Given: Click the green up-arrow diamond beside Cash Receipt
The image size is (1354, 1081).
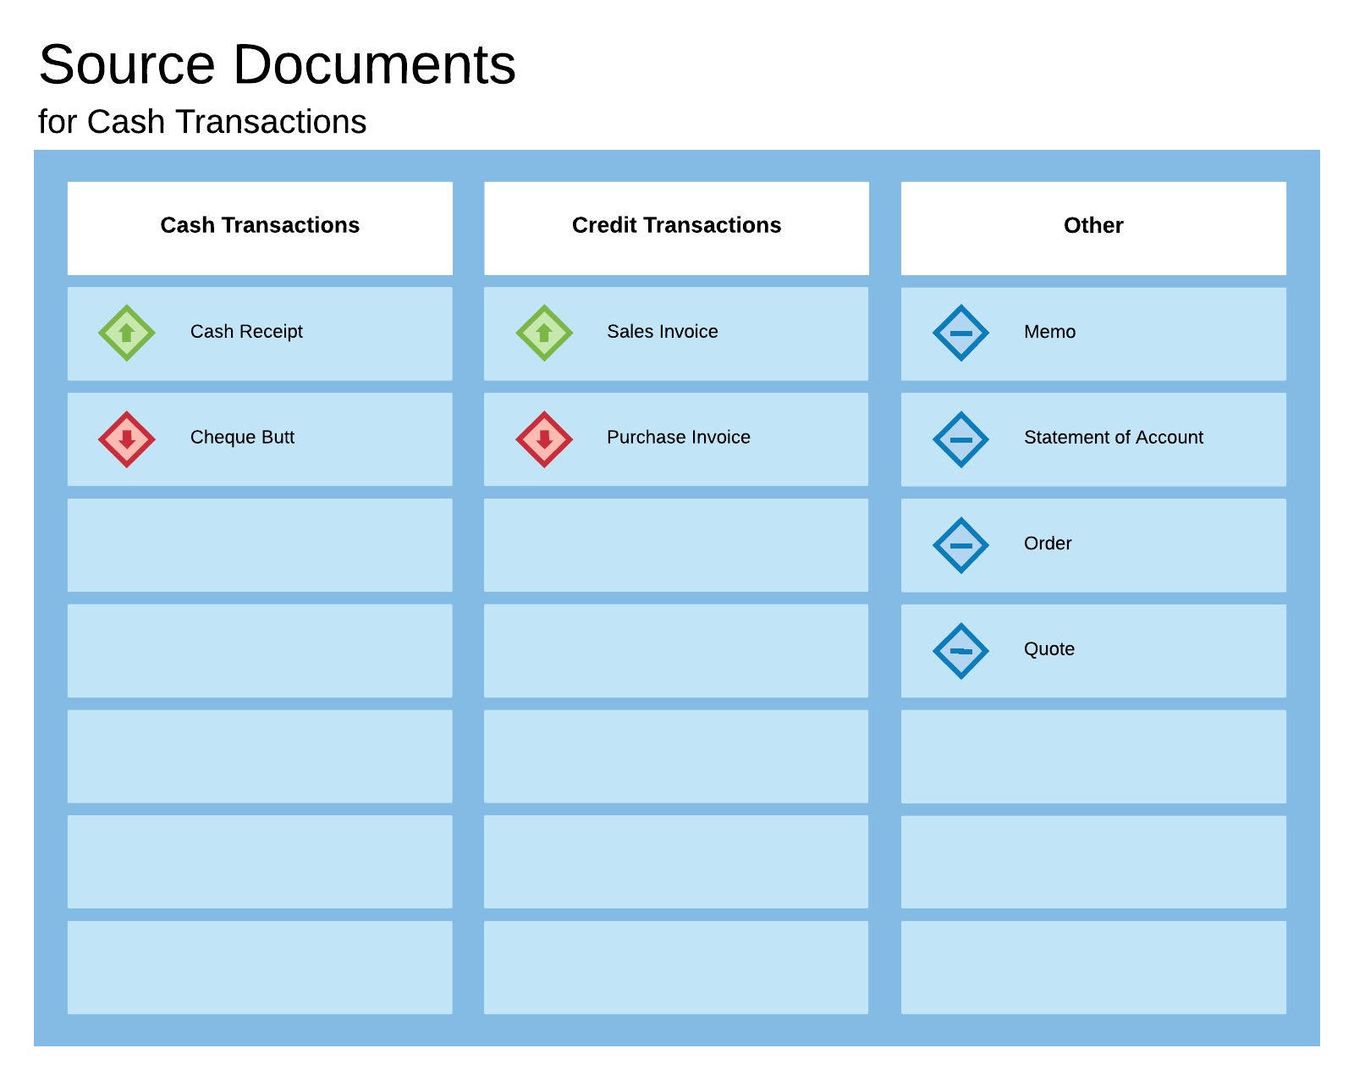Looking at the screenshot, I should tap(125, 333).
